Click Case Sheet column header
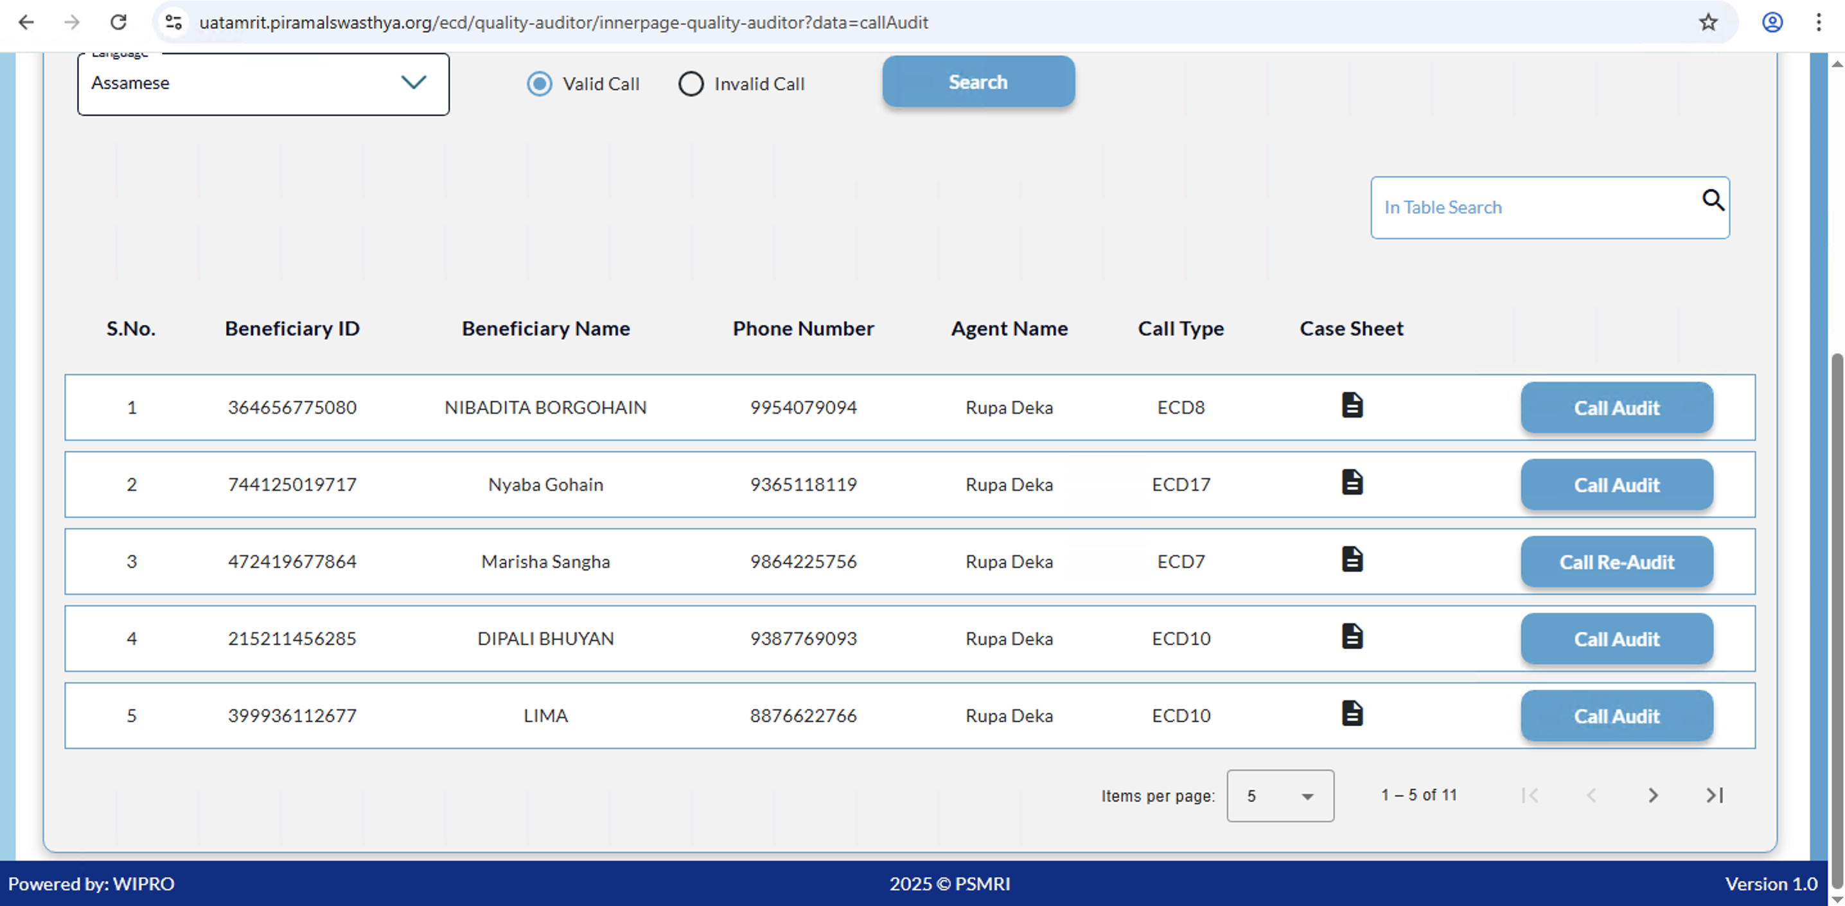Screen dimensions: 1845x906 coord(1352,329)
